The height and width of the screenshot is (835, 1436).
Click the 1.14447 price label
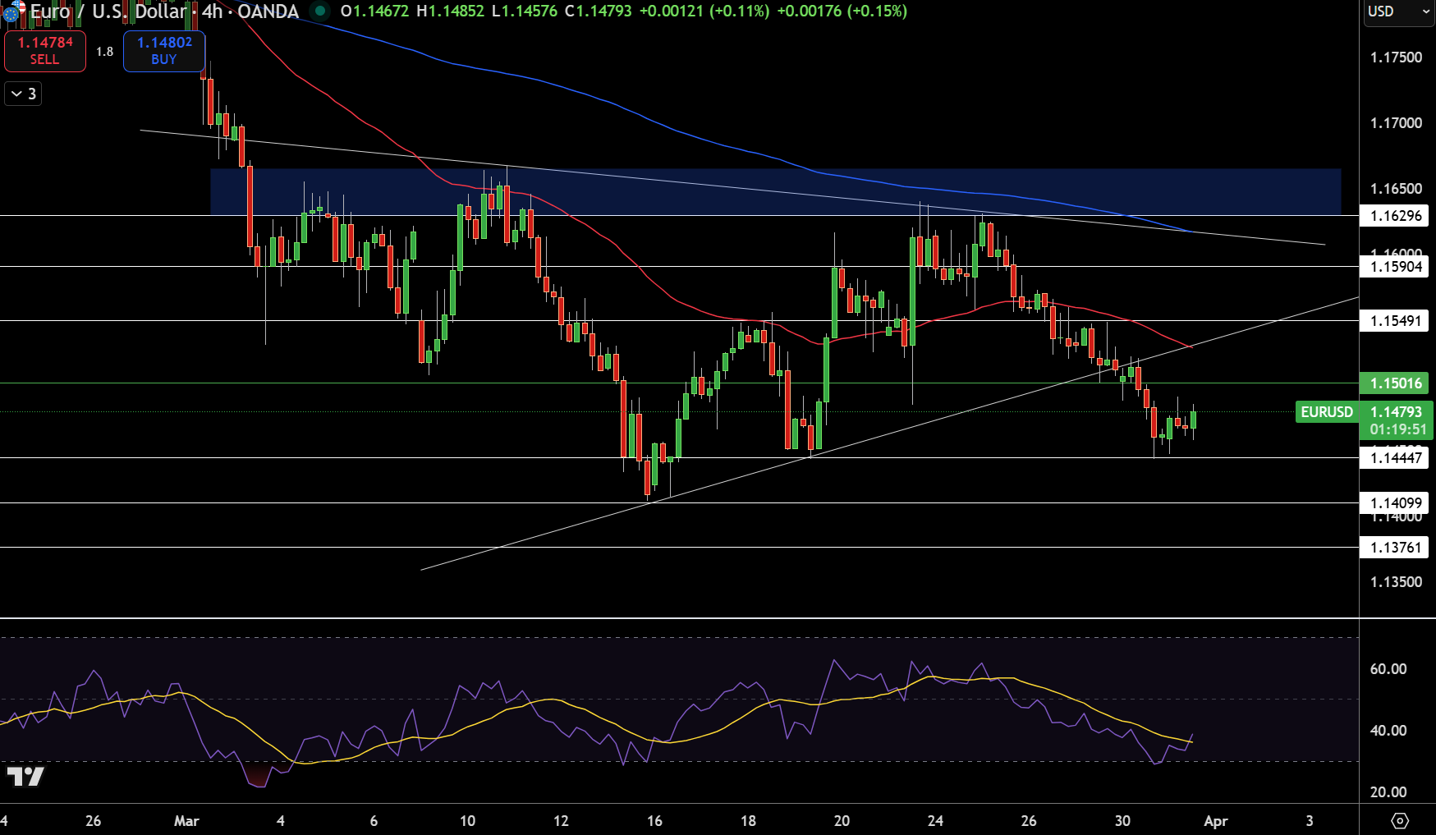(1395, 458)
